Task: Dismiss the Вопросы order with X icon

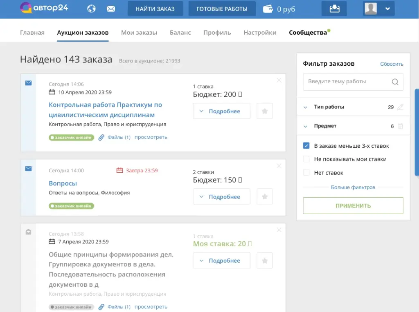Action: coord(279,166)
